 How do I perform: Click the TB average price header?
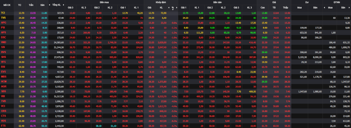point(274,7)
